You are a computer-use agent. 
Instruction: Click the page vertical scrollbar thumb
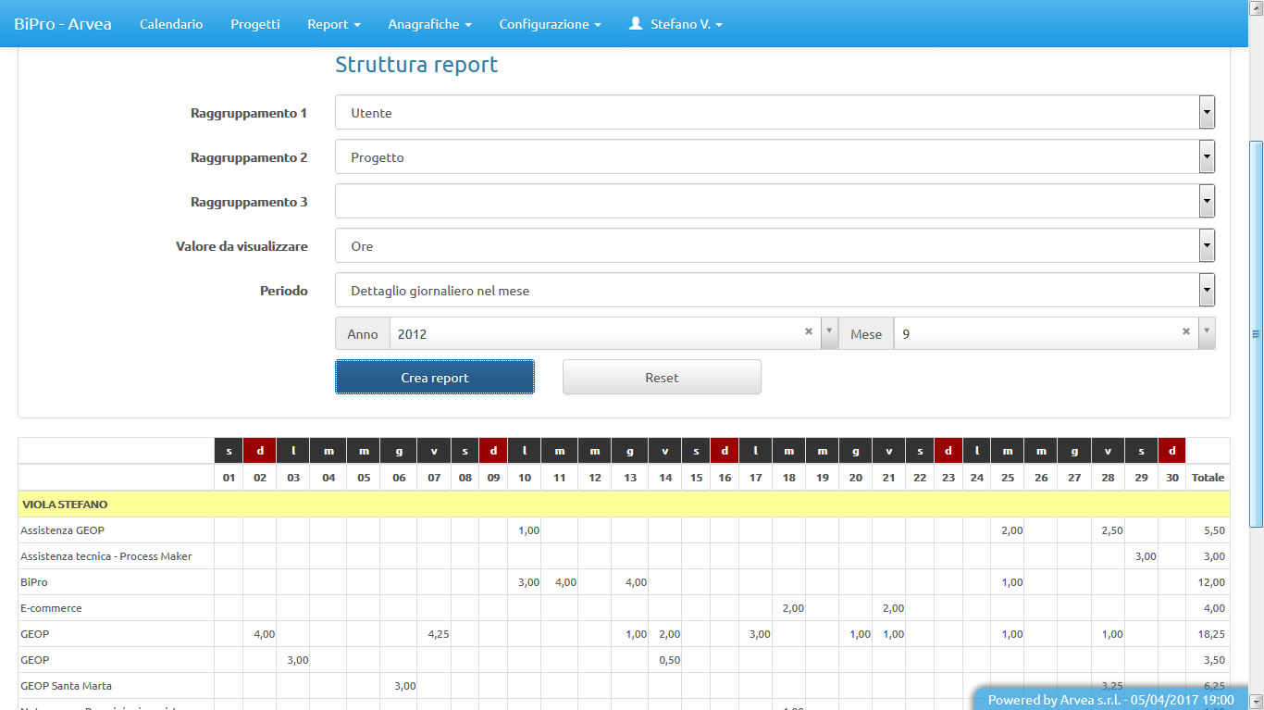pyautogui.click(x=1256, y=333)
